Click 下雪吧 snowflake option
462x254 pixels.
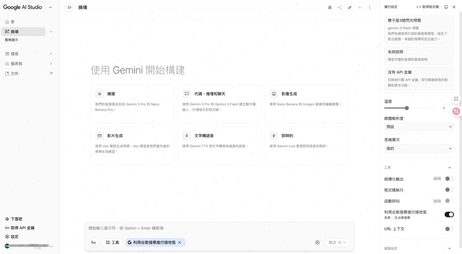point(13,219)
